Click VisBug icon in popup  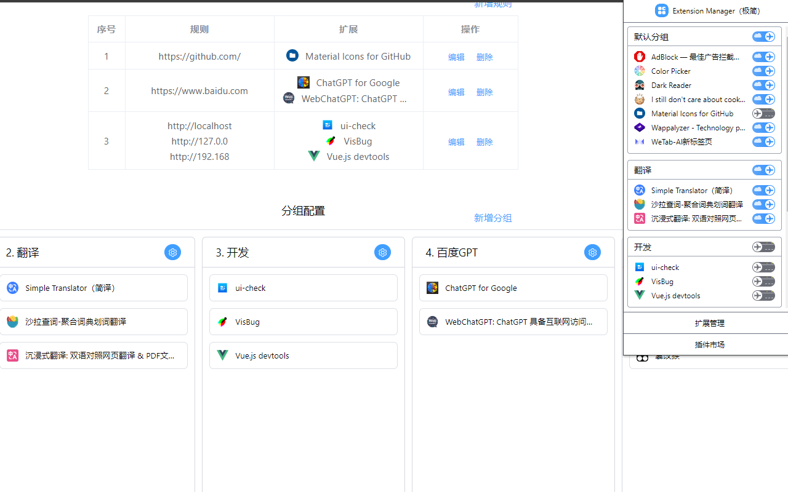[x=640, y=281]
